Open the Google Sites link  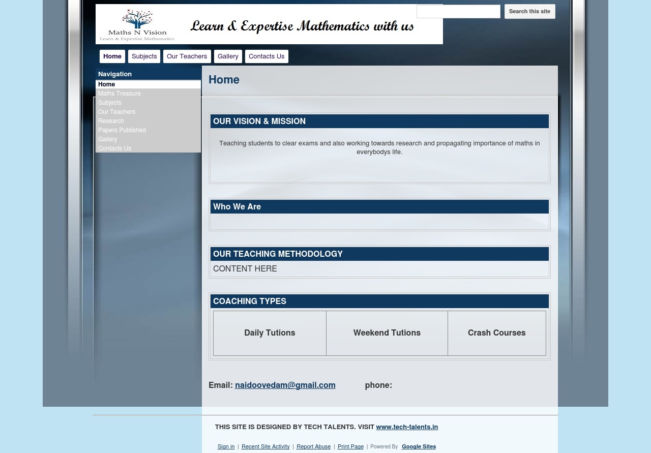click(x=419, y=447)
